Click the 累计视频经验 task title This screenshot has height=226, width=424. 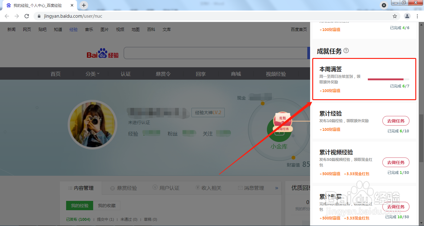tap(336, 152)
